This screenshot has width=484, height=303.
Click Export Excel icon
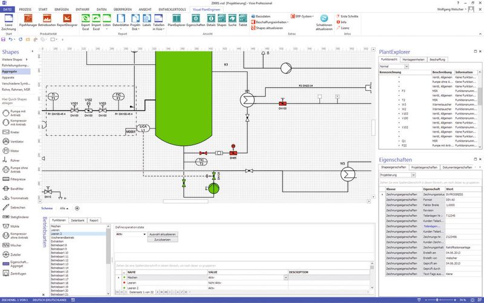85,22
